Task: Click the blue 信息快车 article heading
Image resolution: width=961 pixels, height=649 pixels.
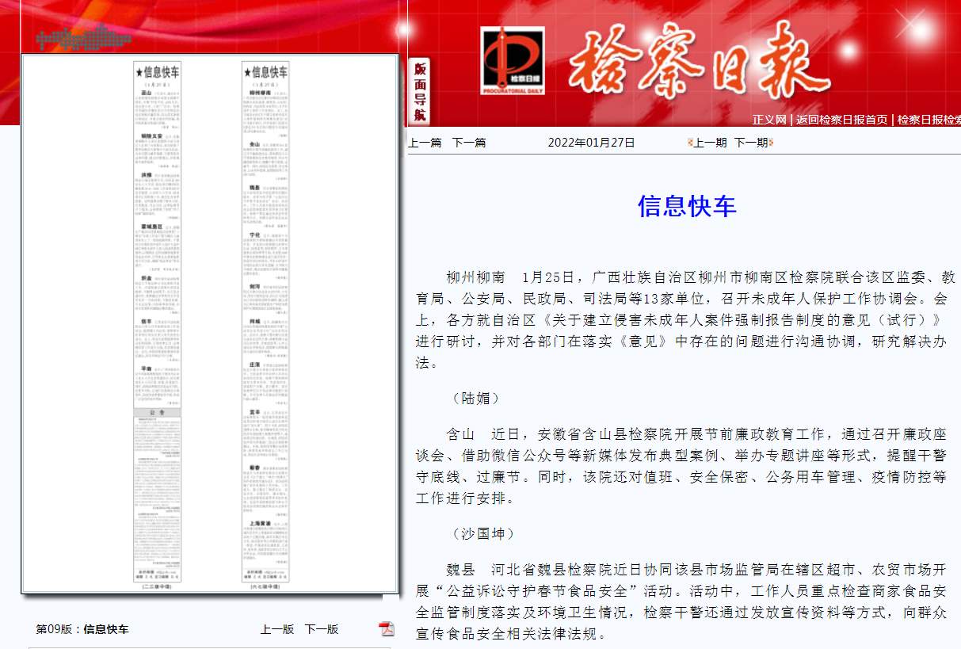Action: [687, 206]
